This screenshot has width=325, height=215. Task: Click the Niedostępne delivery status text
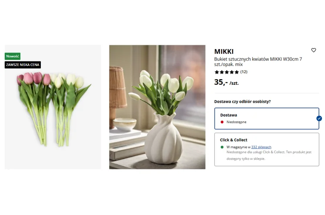click(236, 122)
